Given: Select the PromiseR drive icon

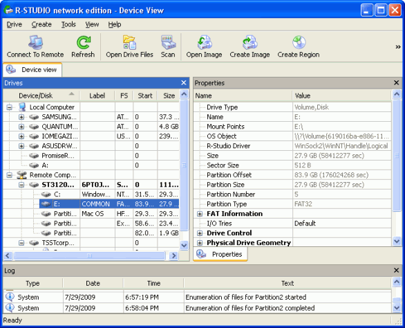Looking at the screenshot, I should click(34, 156).
